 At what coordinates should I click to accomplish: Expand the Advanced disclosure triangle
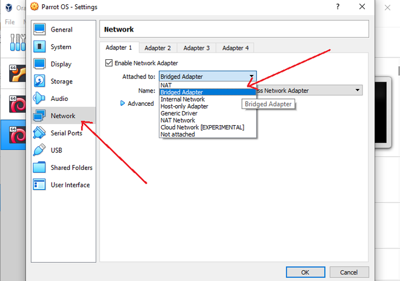(122, 103)
